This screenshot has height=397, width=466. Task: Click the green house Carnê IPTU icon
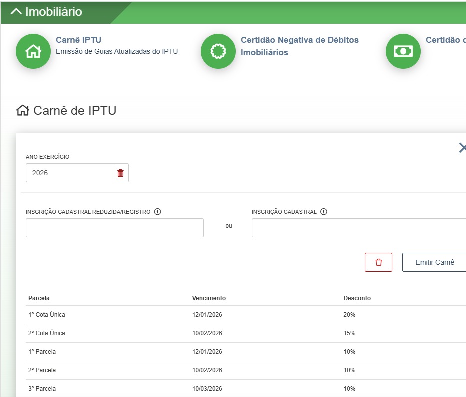point(33,51)
